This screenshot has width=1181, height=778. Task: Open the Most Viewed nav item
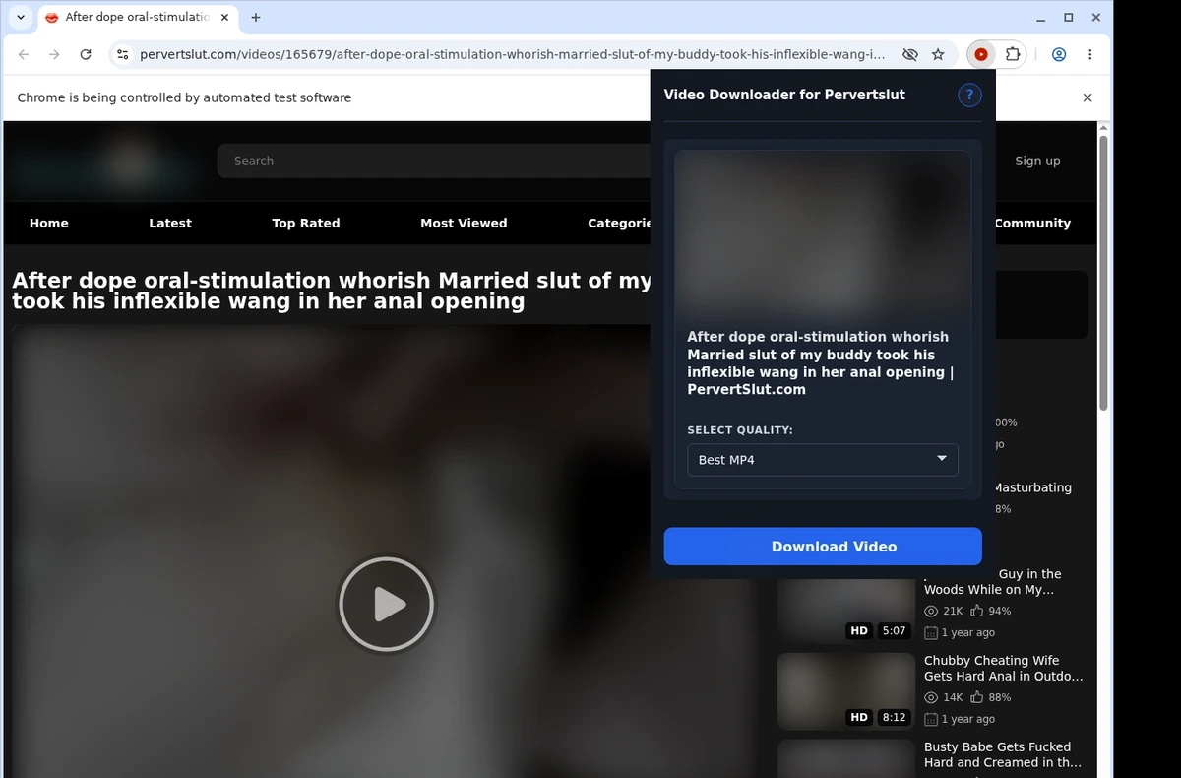[464, 224]
